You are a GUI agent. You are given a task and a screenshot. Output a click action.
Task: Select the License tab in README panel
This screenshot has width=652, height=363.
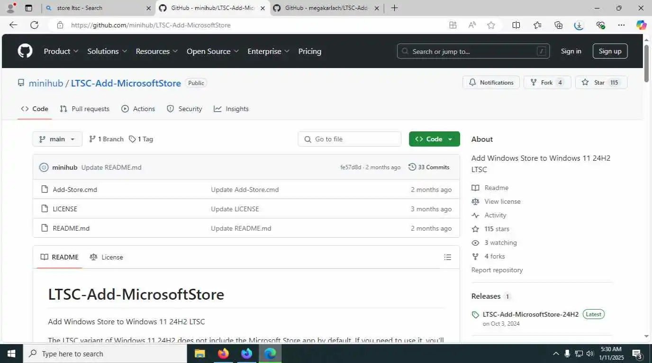(107, 257)
